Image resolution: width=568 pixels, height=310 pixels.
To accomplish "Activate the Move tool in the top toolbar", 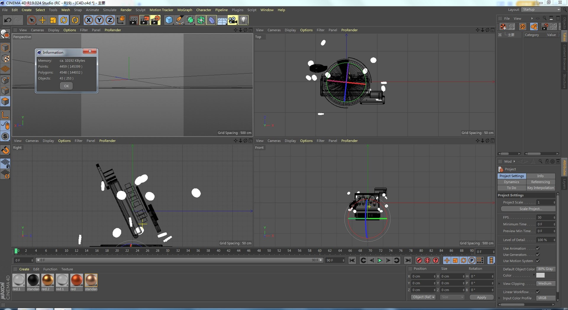I will [x=42, y=20].
